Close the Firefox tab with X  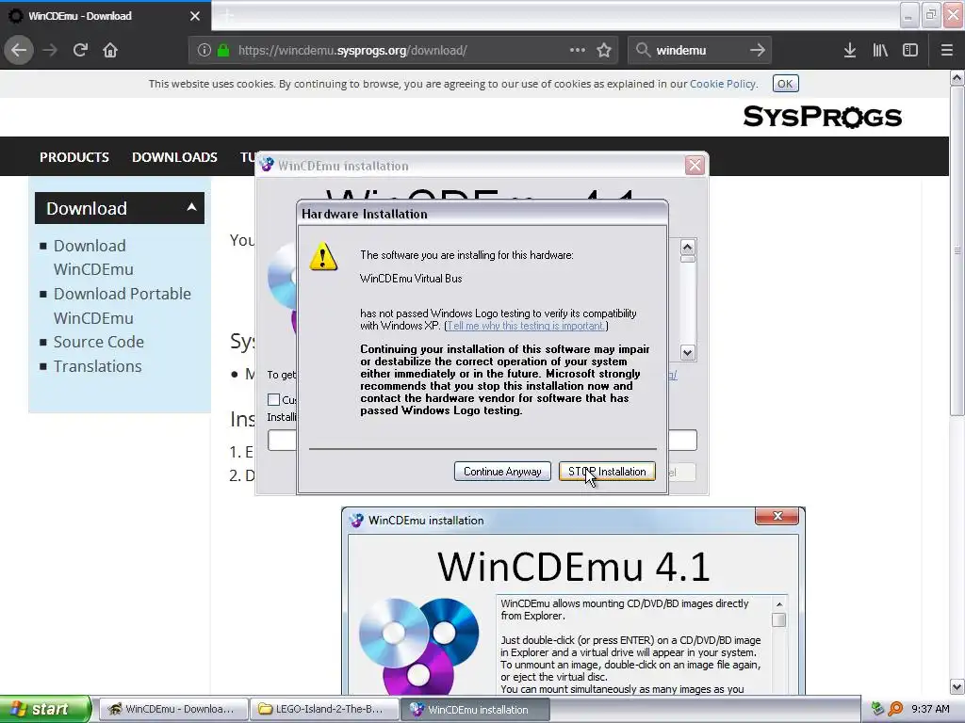click(195, 16)
